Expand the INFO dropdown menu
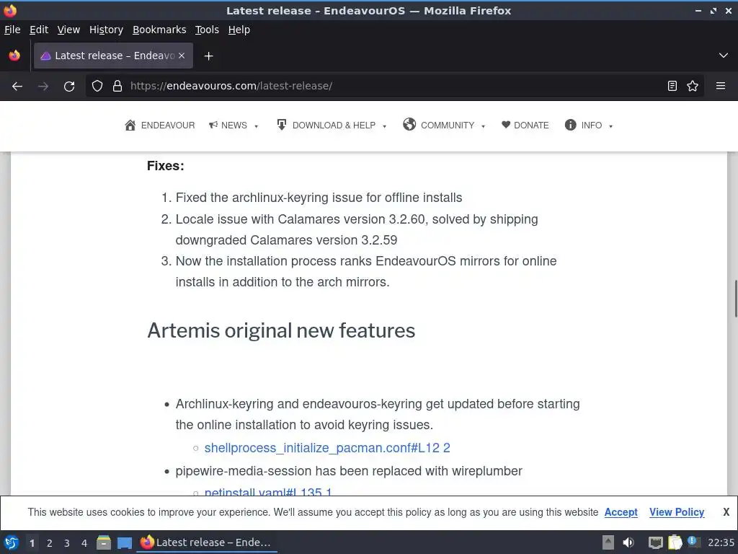Viewport: 738px width, 554px height. 588,126
